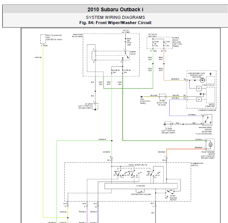Click the GB-5 'RIGHT KICK PANEL' label
The image size is (228, 223).
pyautogui.click(x=145, y=101)
